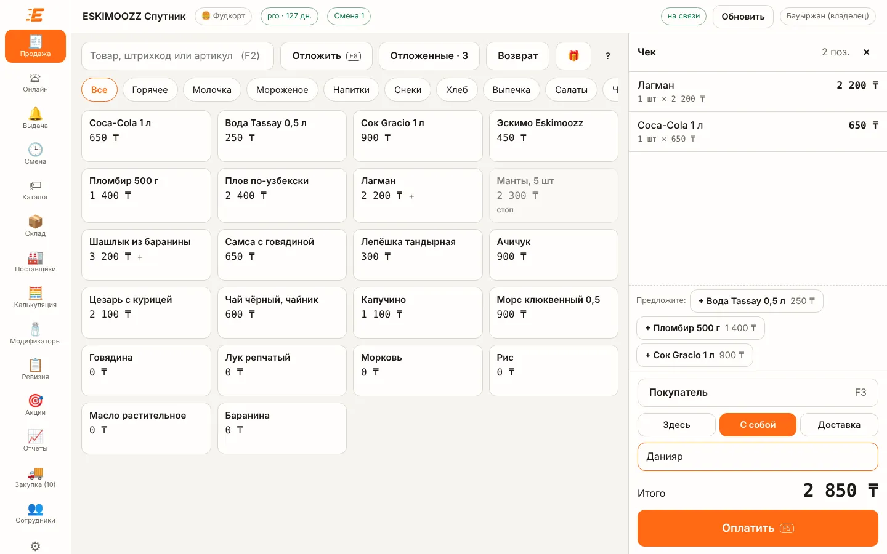The width and height of the screenshot is (887, 554).
Task: Click the name field containing Данияр
Action: 758,457
